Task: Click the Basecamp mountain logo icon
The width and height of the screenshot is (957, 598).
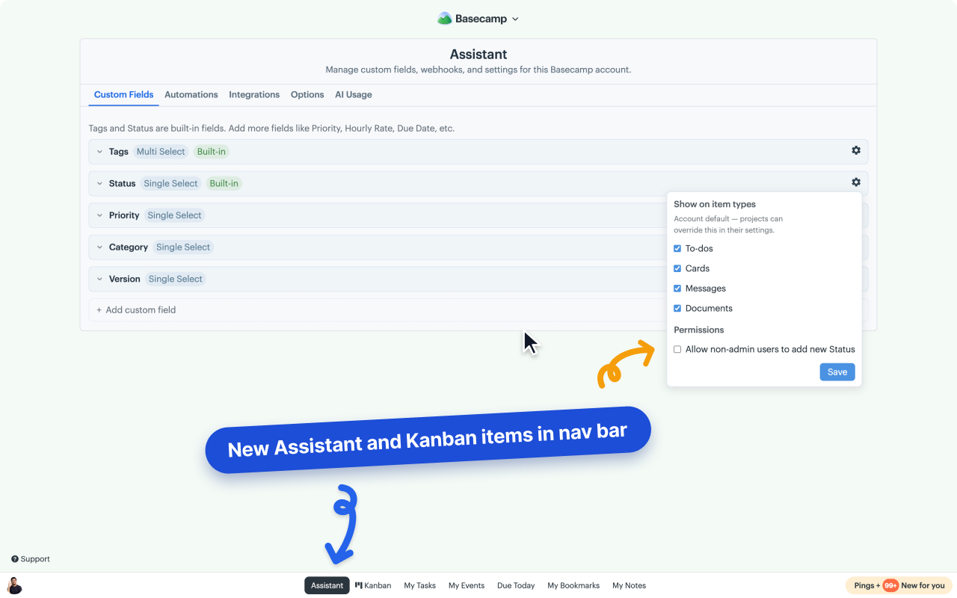Action: 445,19
